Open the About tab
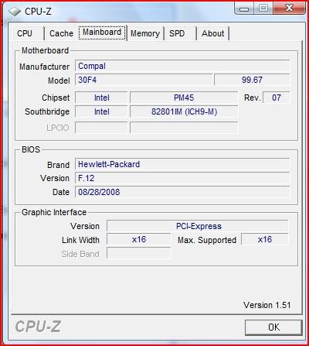 [213, 33]
